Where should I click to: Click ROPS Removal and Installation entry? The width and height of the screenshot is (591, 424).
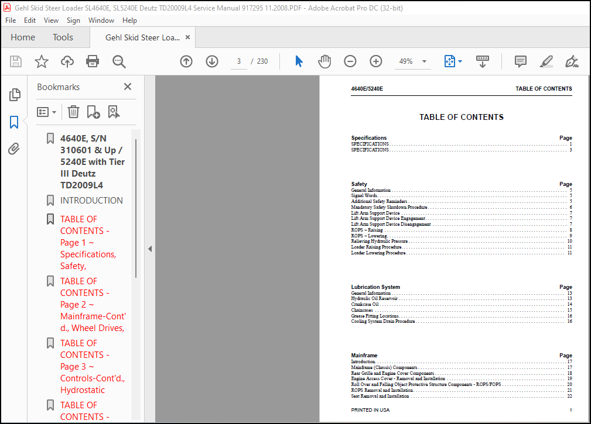pos(382,390)
